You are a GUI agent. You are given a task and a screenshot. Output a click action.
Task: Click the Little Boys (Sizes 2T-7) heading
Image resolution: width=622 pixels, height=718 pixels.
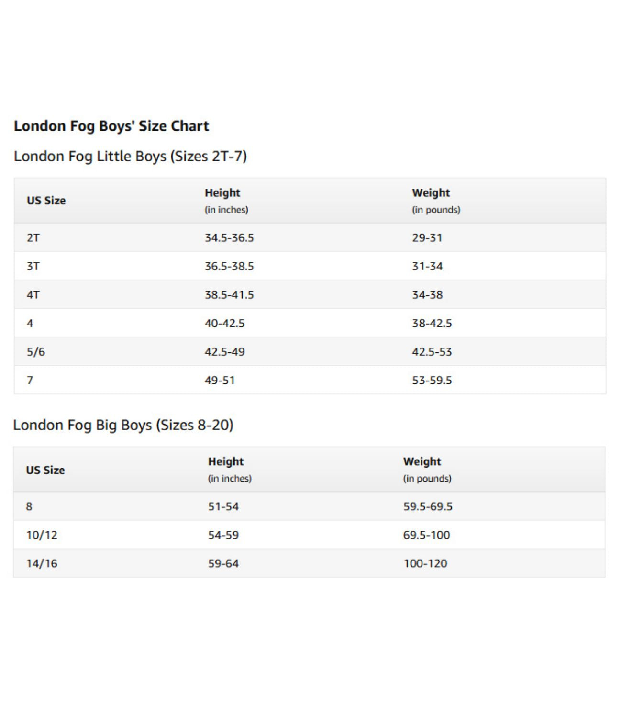pos(130,156)
